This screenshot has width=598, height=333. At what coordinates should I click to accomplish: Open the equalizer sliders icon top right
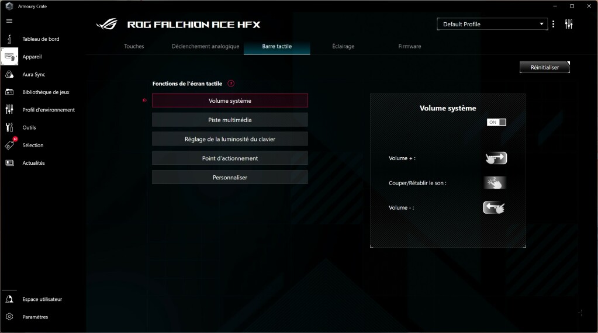[x=569, y=24]
